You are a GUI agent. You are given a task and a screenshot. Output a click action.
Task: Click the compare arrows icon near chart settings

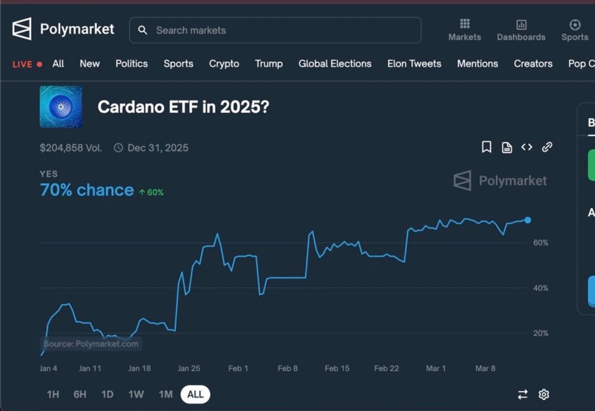pos(522,394)
